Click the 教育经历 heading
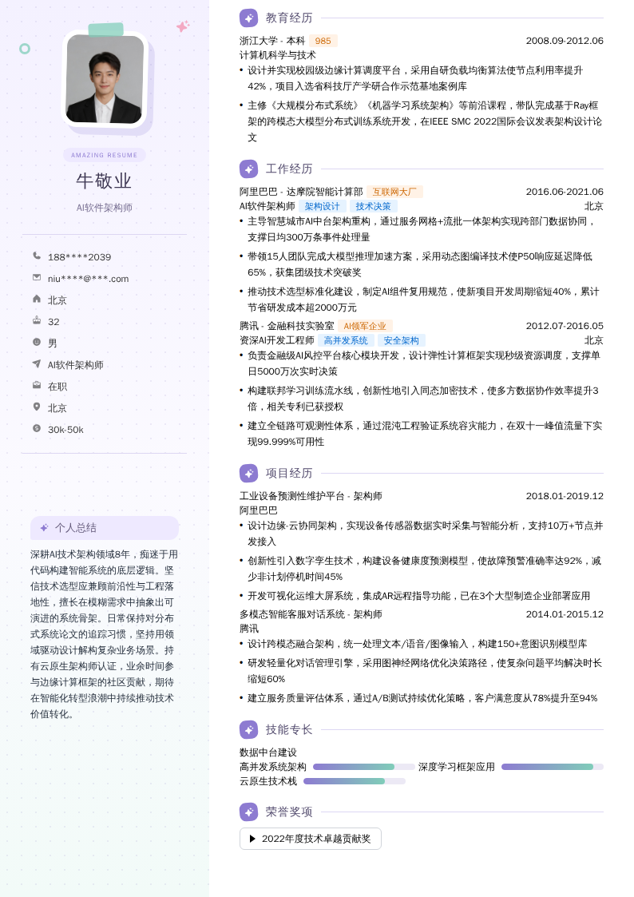The width and height of the screenshot is (634, 897). (x=289, y=18)
